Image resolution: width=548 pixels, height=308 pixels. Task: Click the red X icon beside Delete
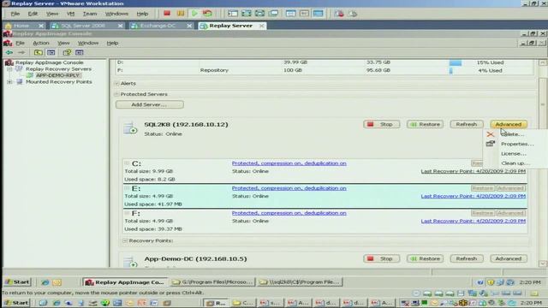pos(491,134)
